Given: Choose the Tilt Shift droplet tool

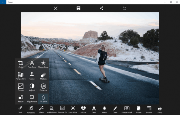Looking at the screenshot, I should tap(43, 98).
